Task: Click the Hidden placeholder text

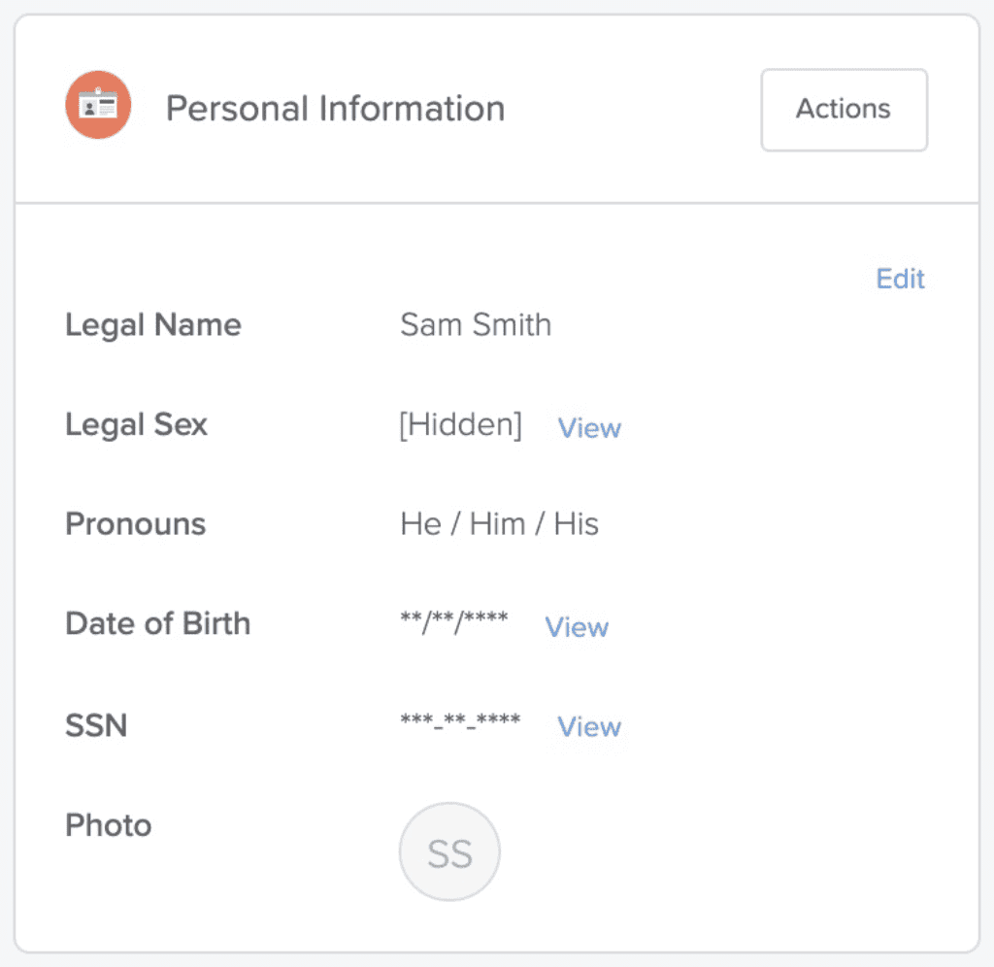Action: point(459,424)
